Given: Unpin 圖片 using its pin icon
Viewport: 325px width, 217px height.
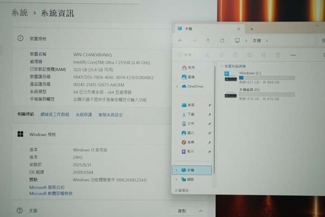Looking at the screenshot, I should click(x=209, y=133).
